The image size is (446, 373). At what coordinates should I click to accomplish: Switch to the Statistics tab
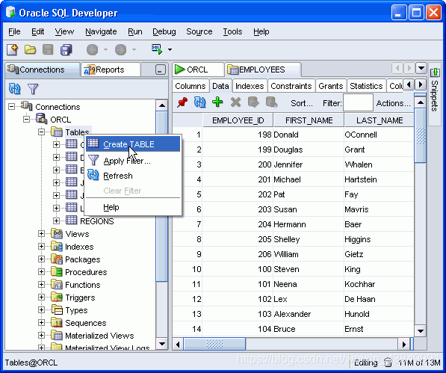point(366,86)
